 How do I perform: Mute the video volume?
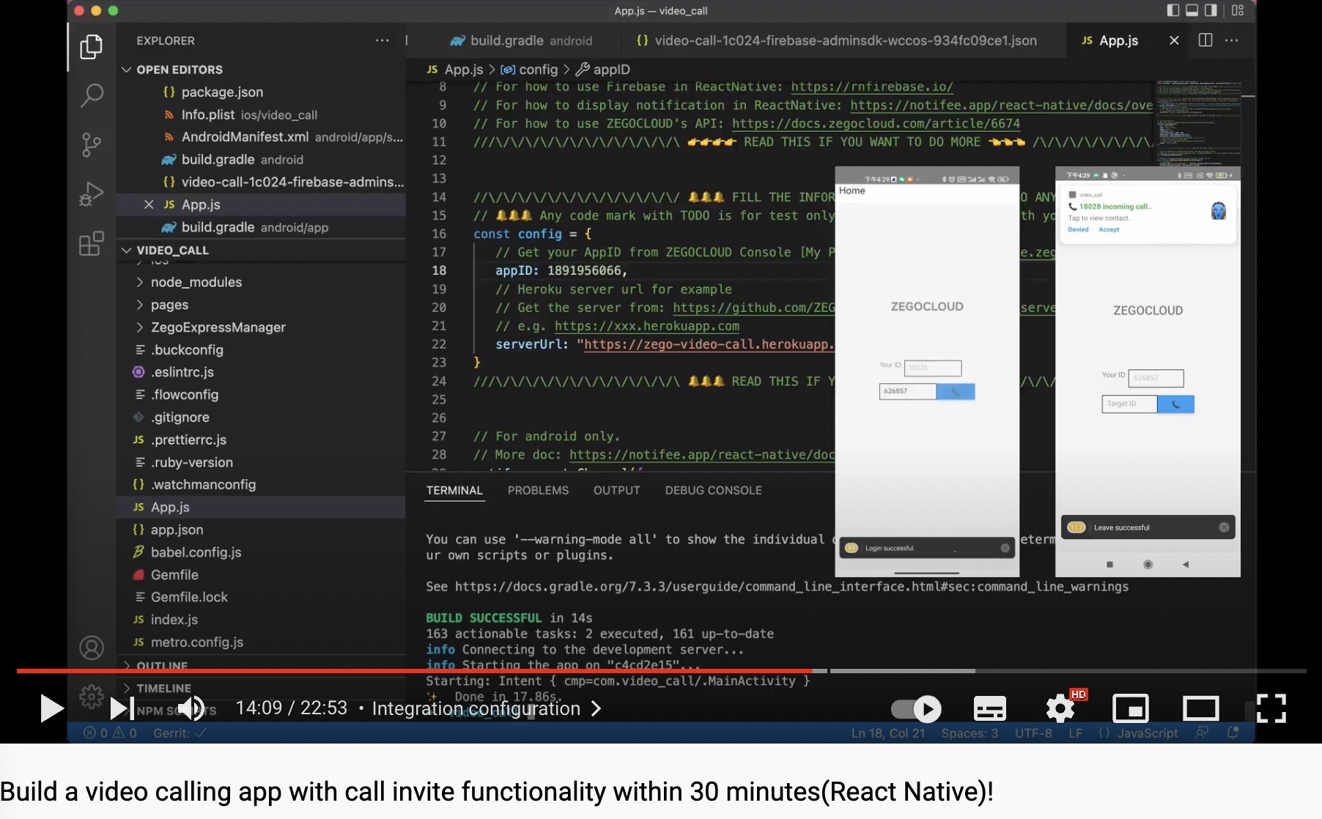click(192, 708)
